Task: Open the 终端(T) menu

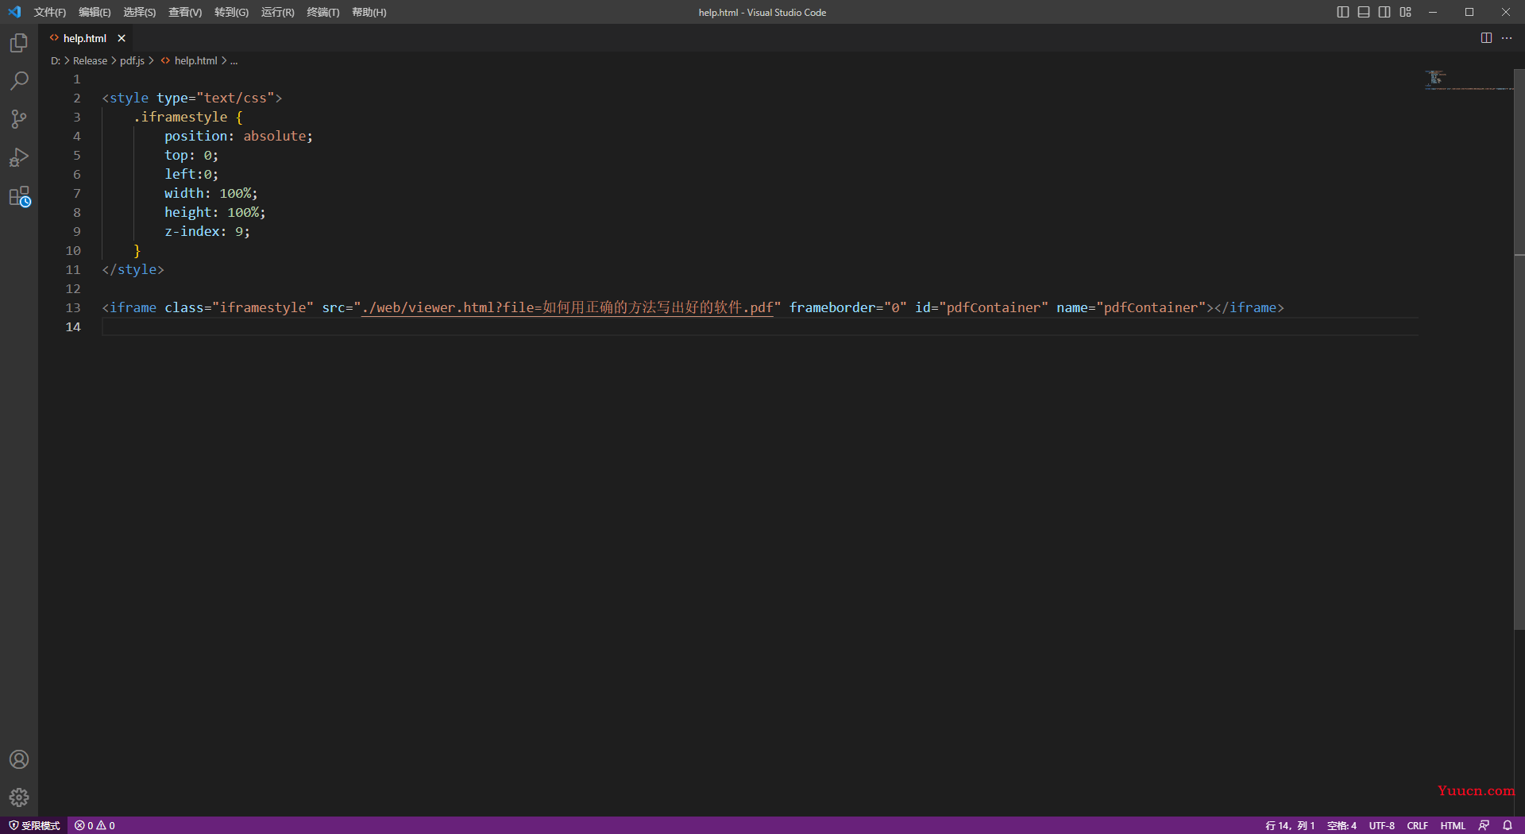Action: pos(322,12)
